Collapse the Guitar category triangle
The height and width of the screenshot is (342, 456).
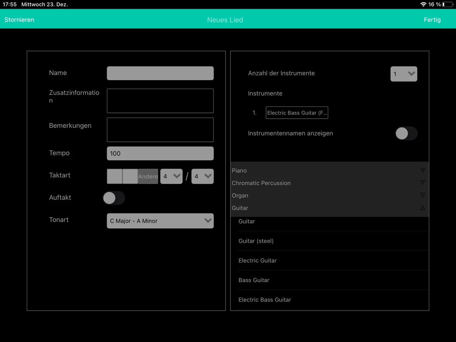(423, 208)
